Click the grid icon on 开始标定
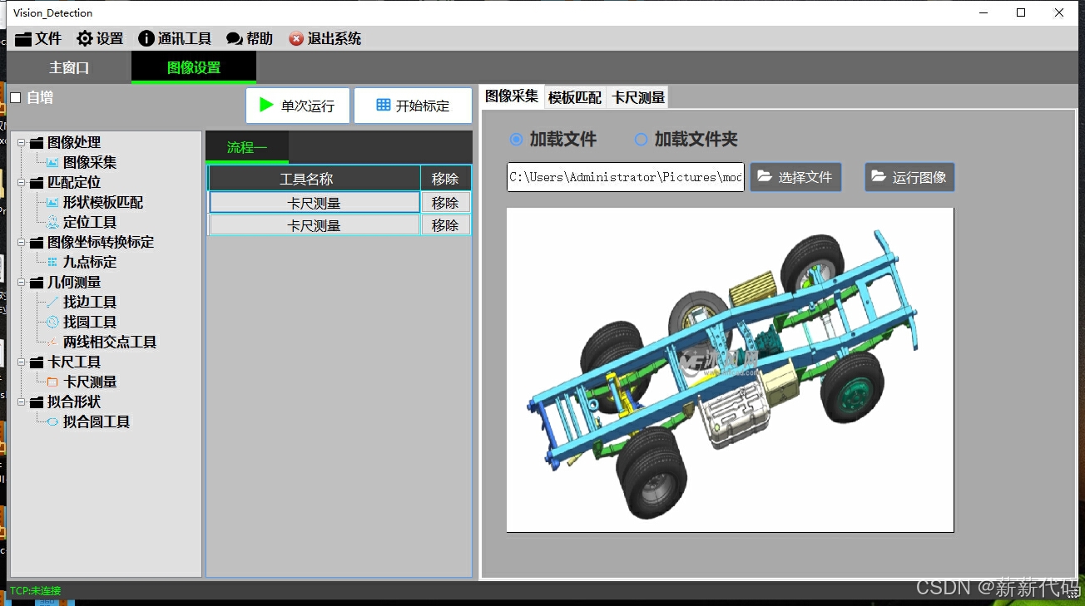Image resolution: width=1085 pixels, height=606 pixels. tap(382, 105)
